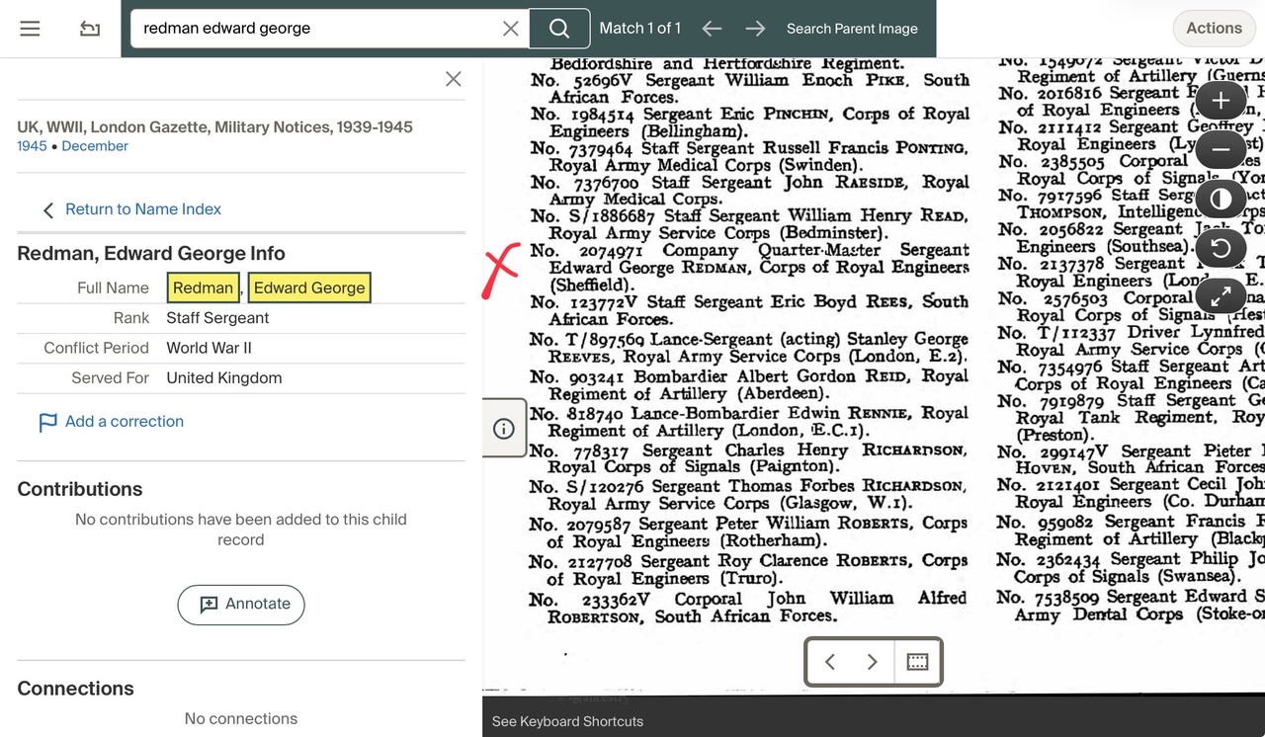The height and width of the screenshot is (737, 1265).
Task: Go to next match arrow
Action: [755, 29]
